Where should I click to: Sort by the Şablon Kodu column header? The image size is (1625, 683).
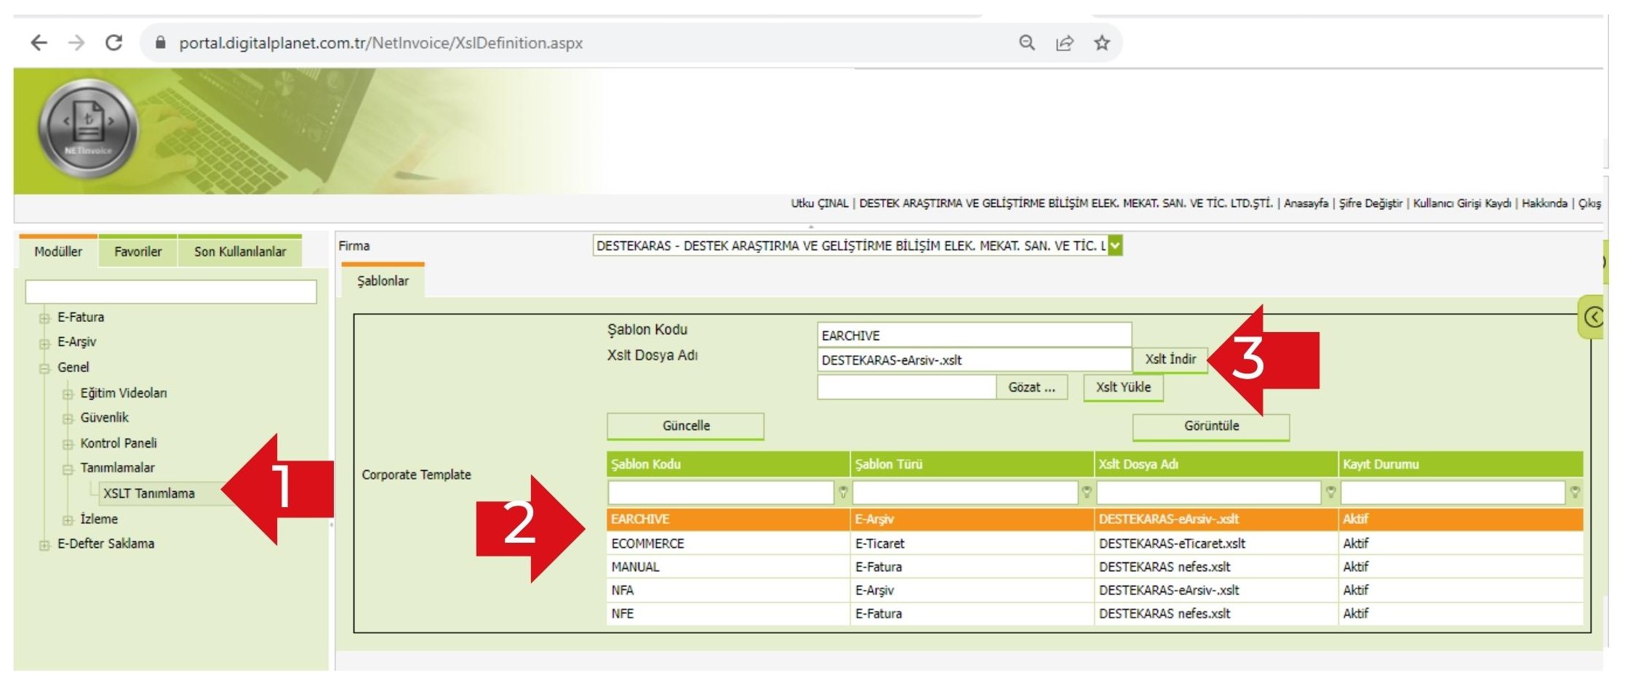728,464
